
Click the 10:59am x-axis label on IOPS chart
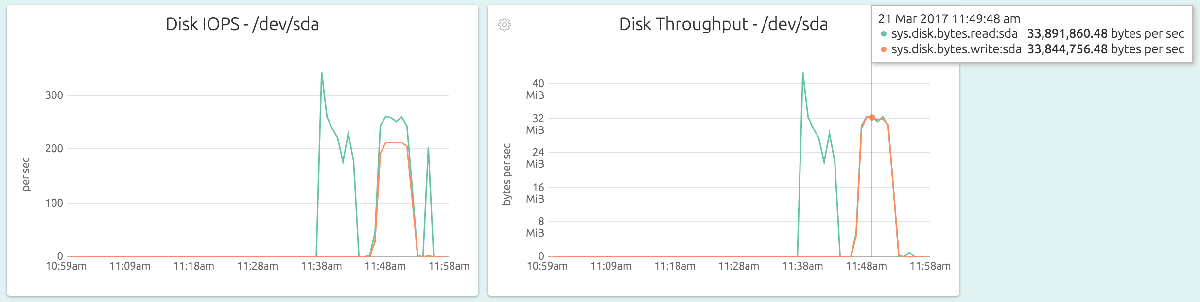tap(66, 266)
